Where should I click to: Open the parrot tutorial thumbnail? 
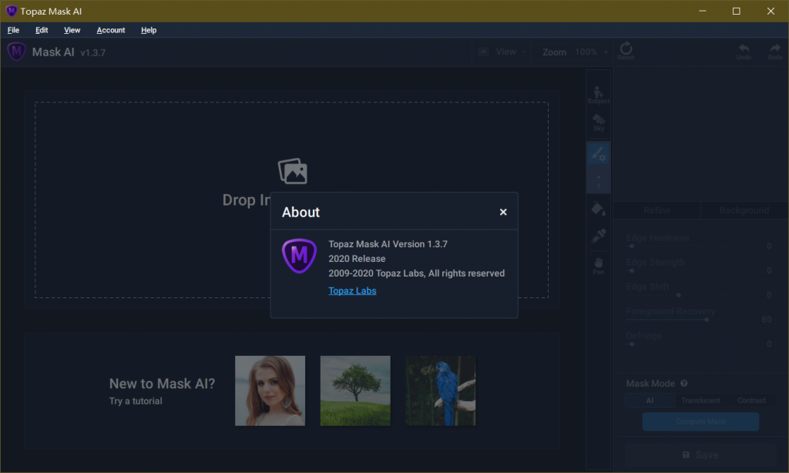pyautogui.click(x=441, y=391)
